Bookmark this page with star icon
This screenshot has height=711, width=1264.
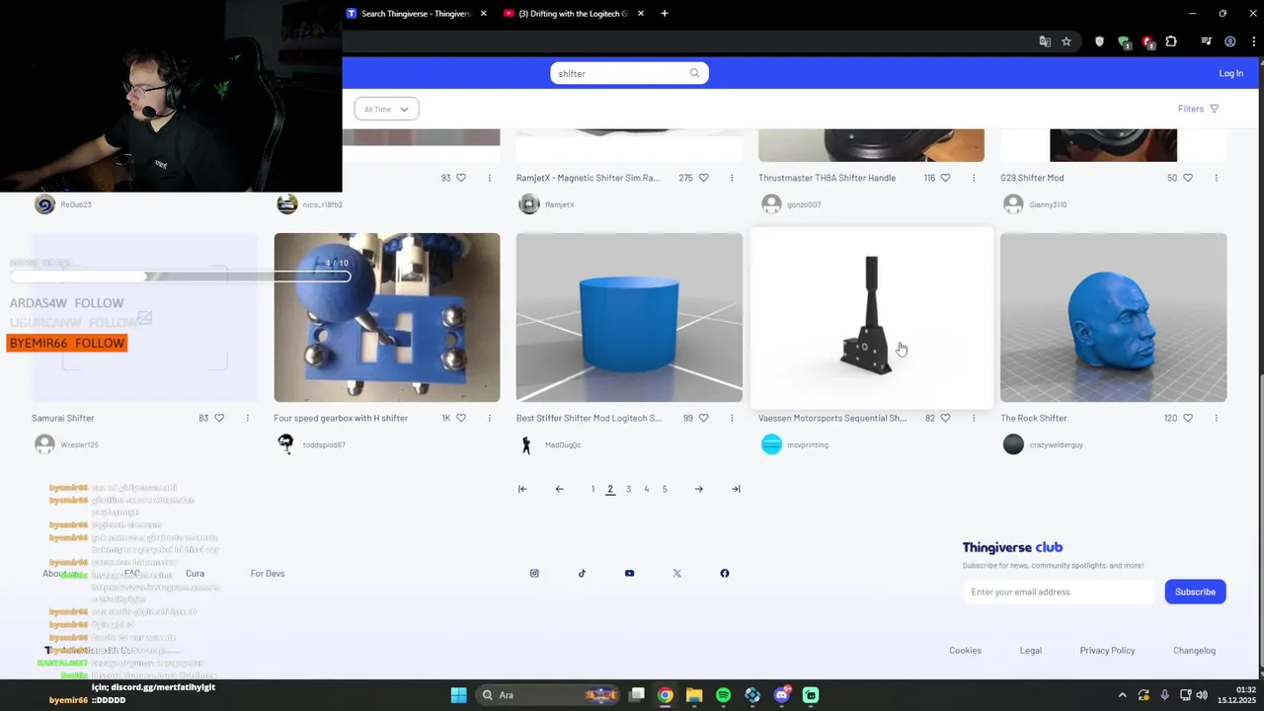click(1066, 41)
